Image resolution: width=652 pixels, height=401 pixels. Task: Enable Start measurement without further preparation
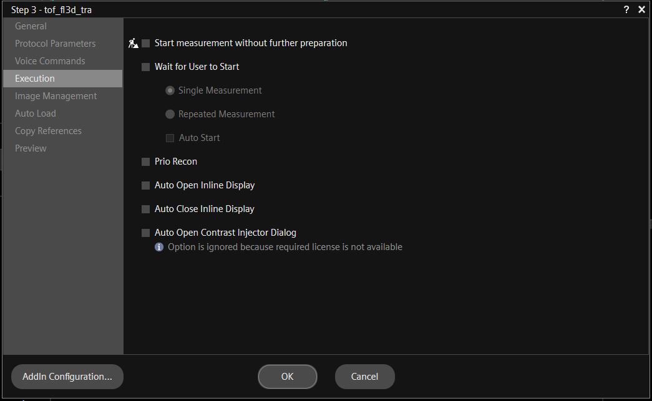click(145, 43)
